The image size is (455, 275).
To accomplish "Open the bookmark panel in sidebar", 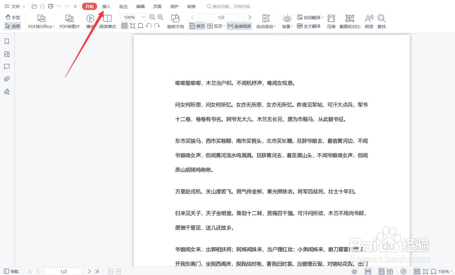I will [x=7, y=42].
